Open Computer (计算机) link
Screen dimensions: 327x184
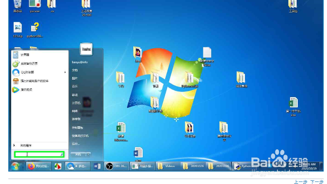76,103
